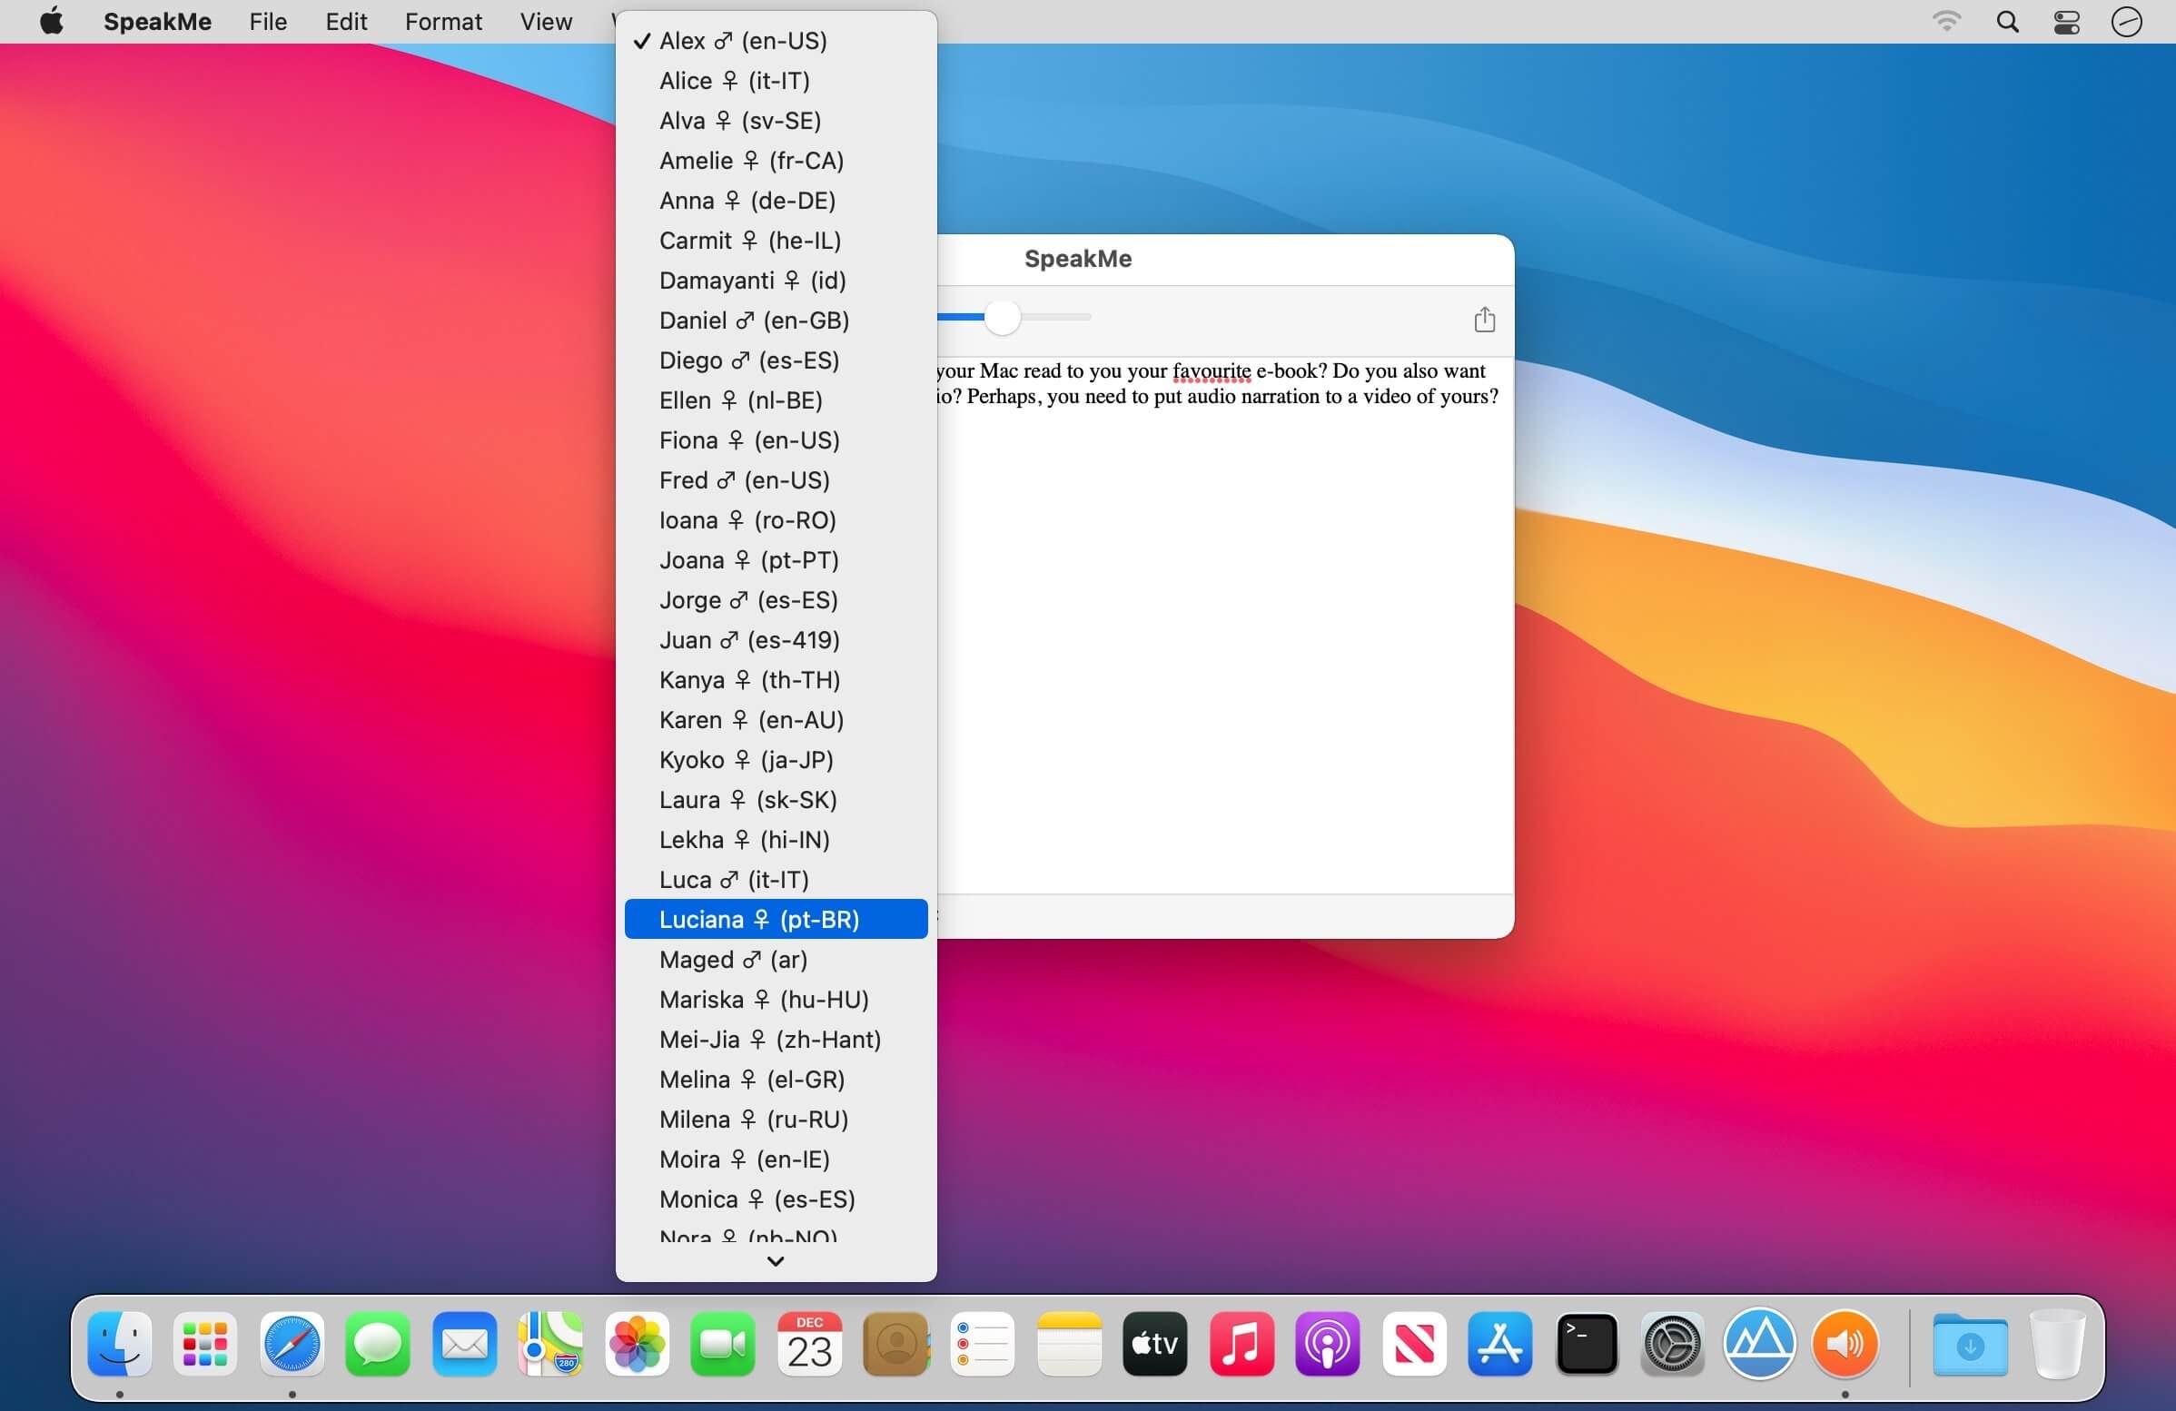Open Control Center in menu bar
This screenshot has height=1411, width=2176.
[2066, 22]
